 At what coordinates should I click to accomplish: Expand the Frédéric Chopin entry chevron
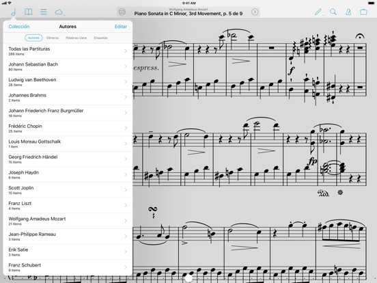pos(126,129)
